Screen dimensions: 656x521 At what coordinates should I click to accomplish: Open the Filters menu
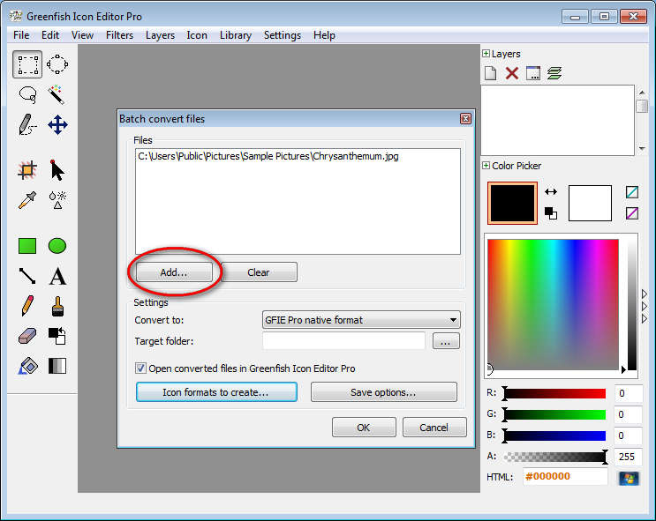(119, 35)
